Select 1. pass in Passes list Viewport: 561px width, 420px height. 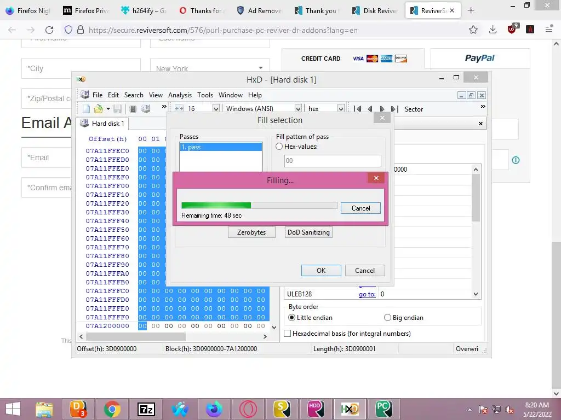pos(221,147)
